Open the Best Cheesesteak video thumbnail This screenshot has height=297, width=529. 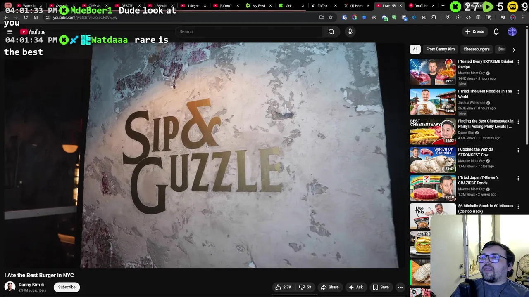point(433,131)
